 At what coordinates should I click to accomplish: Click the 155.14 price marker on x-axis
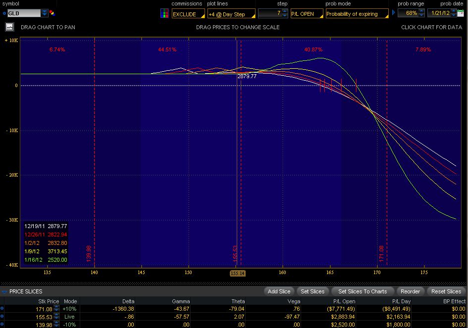238,273
